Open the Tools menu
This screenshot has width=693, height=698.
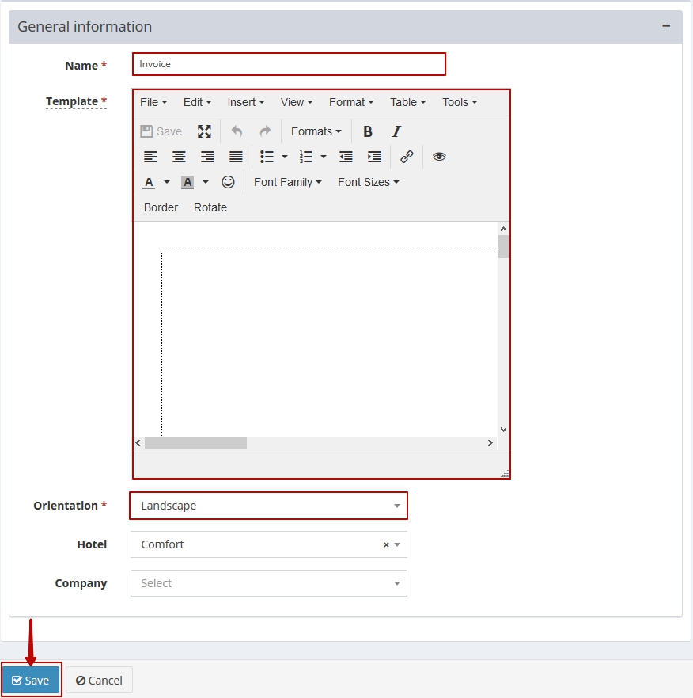[460, 102]
